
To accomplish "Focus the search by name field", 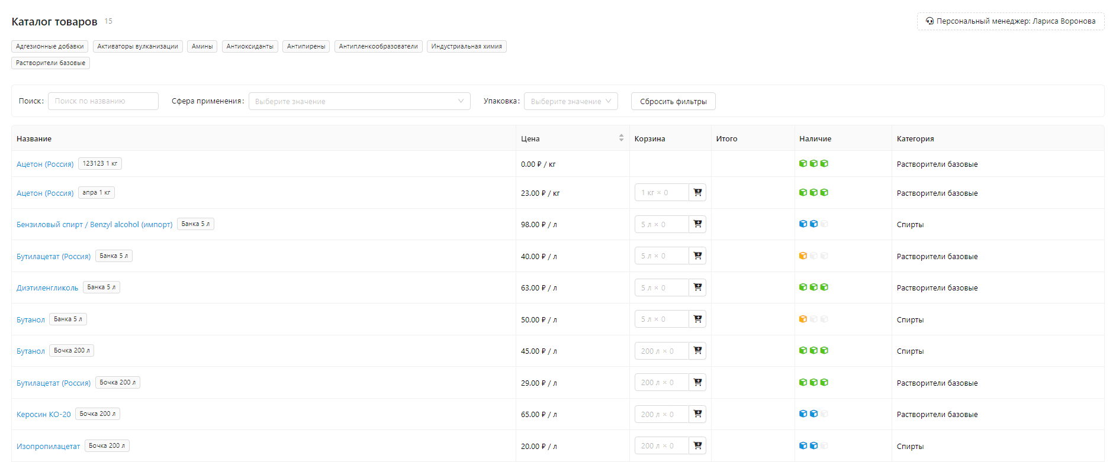I will (x=103, y=101).
